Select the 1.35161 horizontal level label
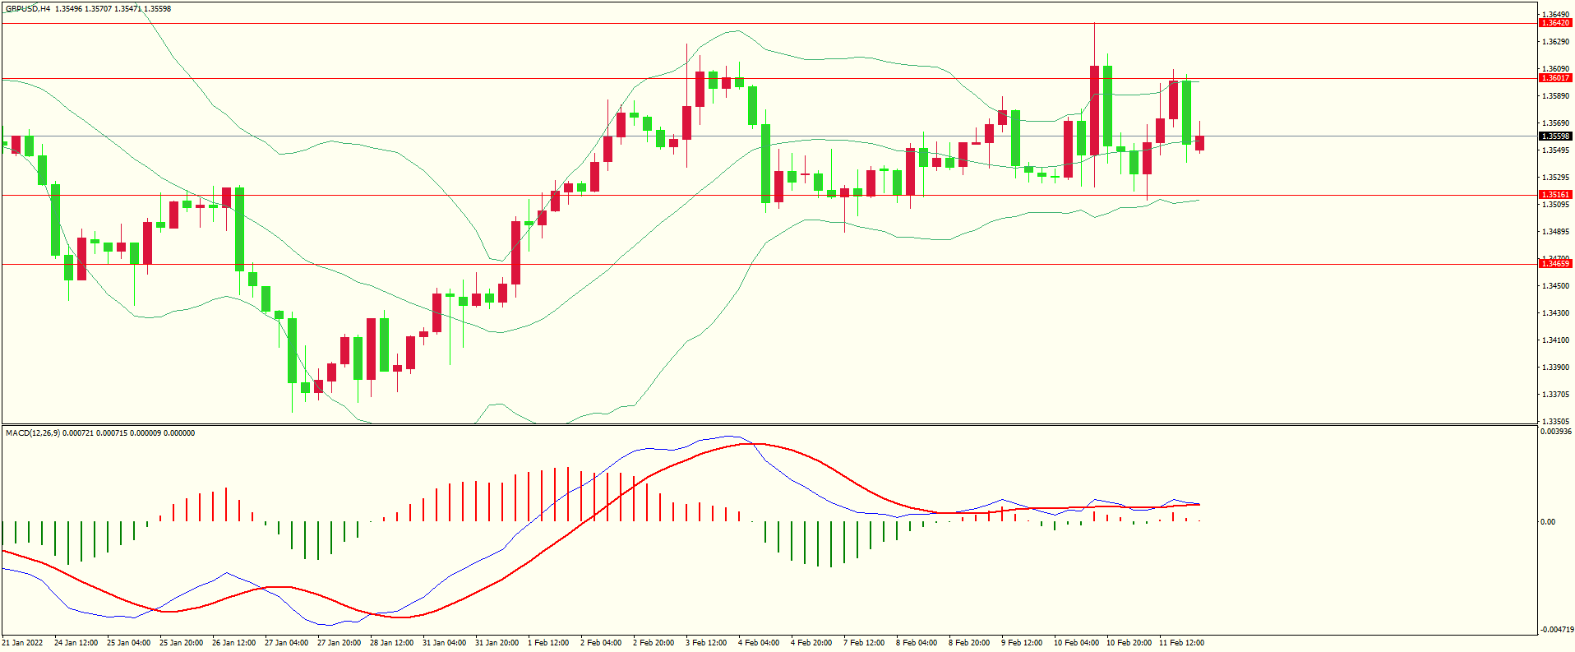This screenshot has height=652, width=1575. pos(1554,195)
